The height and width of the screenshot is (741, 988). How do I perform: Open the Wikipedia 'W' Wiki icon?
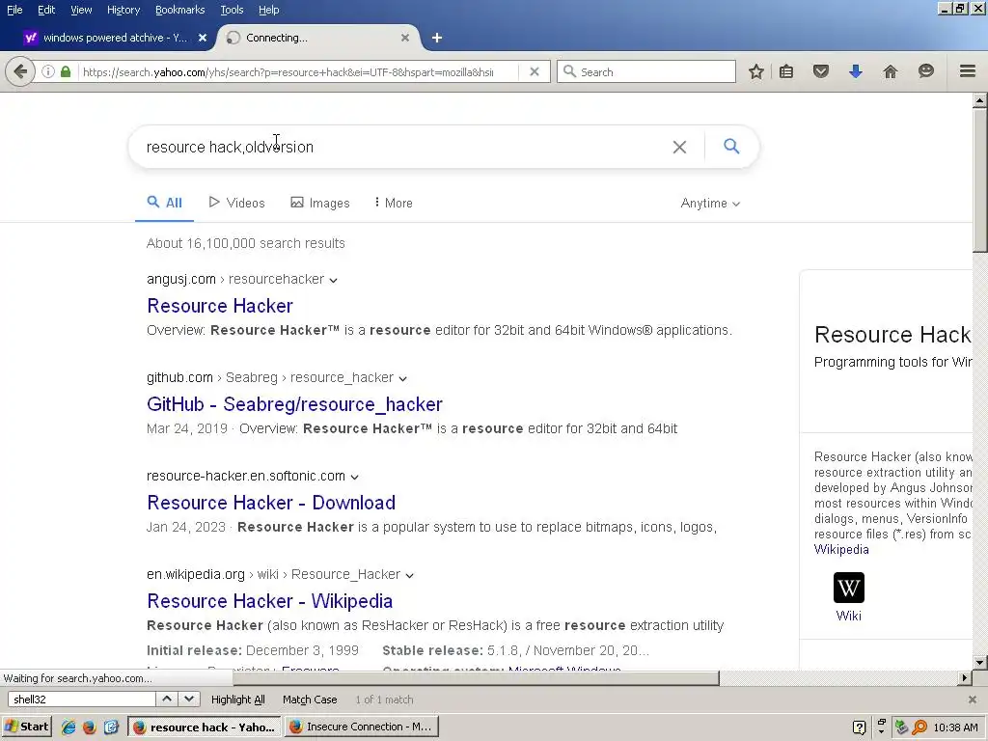[x=848, y=588]
